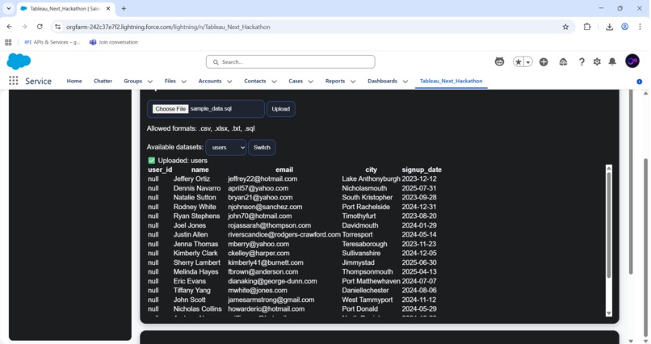This screenshot has height=344, width=651.
Task: Click the signup_date column header
Action: click(422, 170)
